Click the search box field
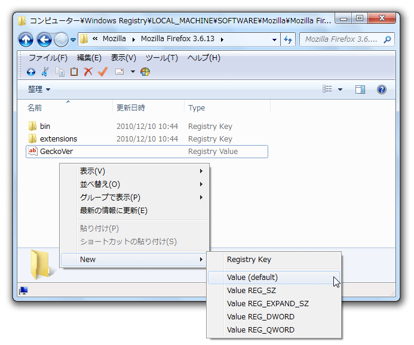This screenshot has width=414, height=345. click(347, 39)
